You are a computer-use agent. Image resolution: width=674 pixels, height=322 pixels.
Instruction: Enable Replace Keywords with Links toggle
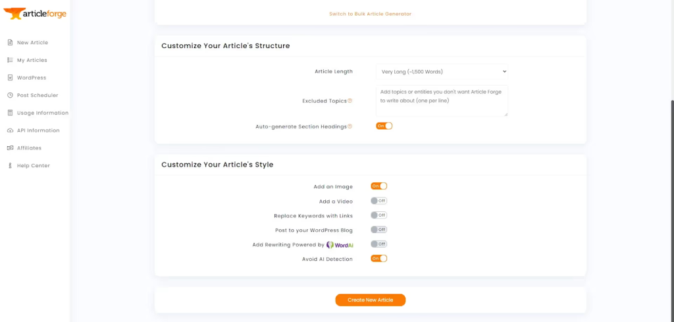click(379, 215)
